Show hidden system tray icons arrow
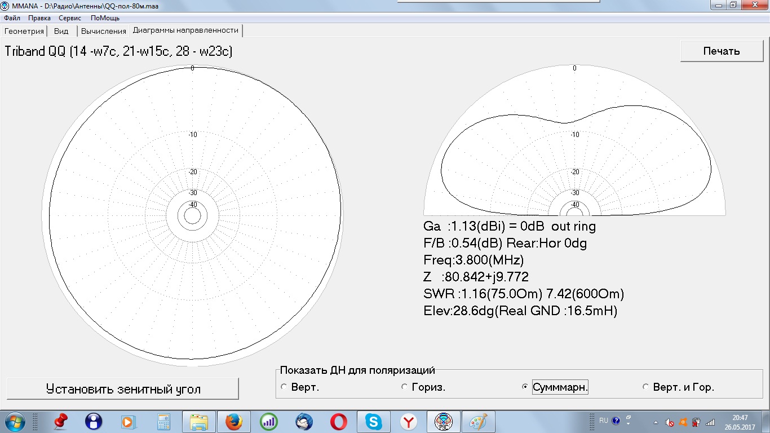770x433 pixels. tap(656, 422)
